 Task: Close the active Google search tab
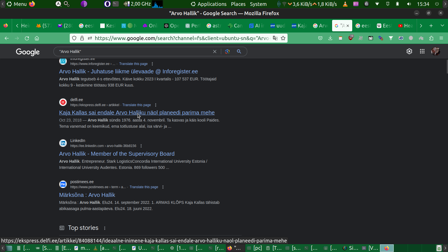(348, 26)
